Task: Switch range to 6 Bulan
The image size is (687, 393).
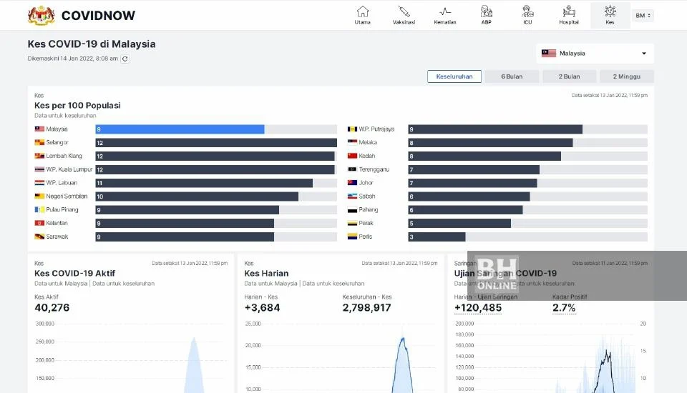Action: [x=512, y=76]
